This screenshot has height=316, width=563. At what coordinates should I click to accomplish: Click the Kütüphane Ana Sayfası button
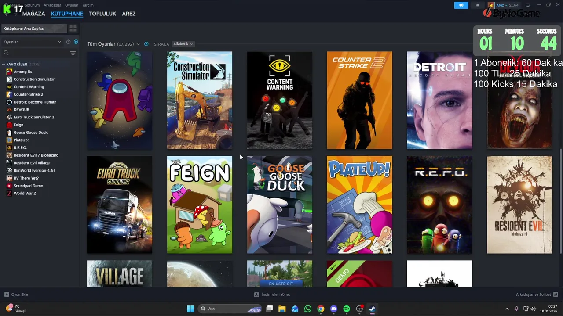(x=34, y=29)
